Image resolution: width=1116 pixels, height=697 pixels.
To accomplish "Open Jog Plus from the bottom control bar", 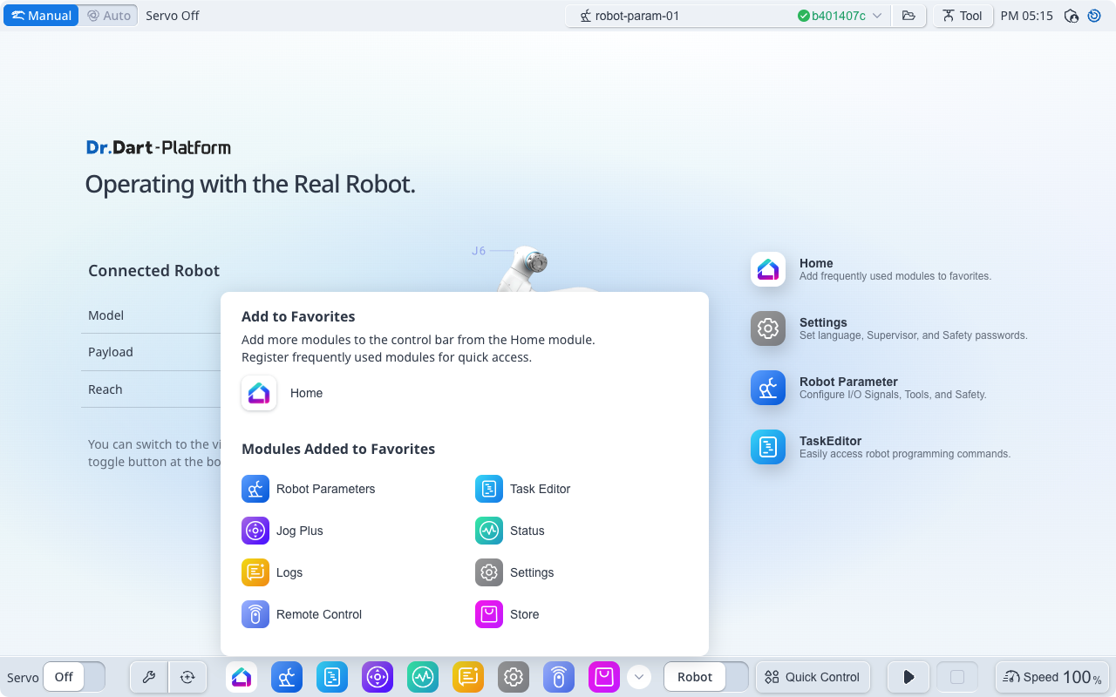I will pos(378,677).
